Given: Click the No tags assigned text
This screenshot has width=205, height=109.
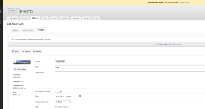Looking at the screenshot, I should [62, 107].
